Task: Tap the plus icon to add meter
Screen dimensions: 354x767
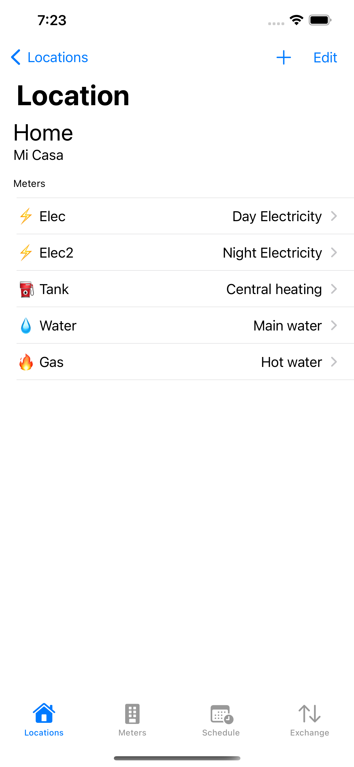Action: pos(283,57)
